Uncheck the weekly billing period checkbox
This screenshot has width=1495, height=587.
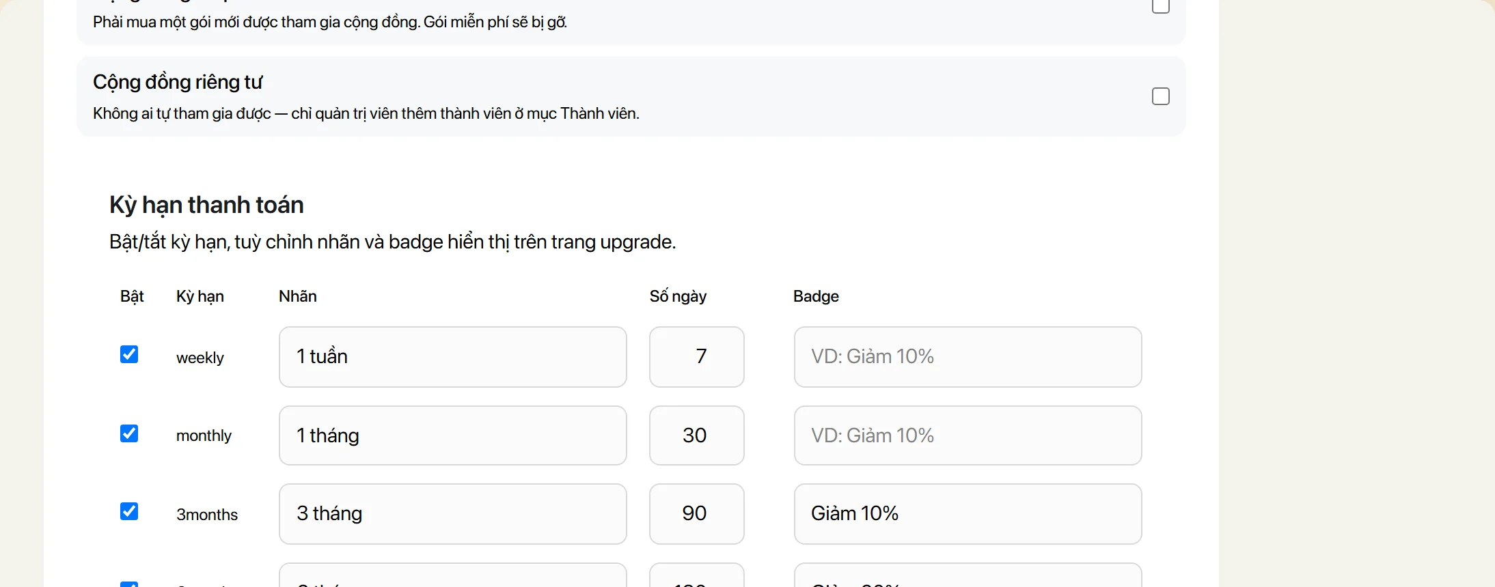[x=129, y=354]
